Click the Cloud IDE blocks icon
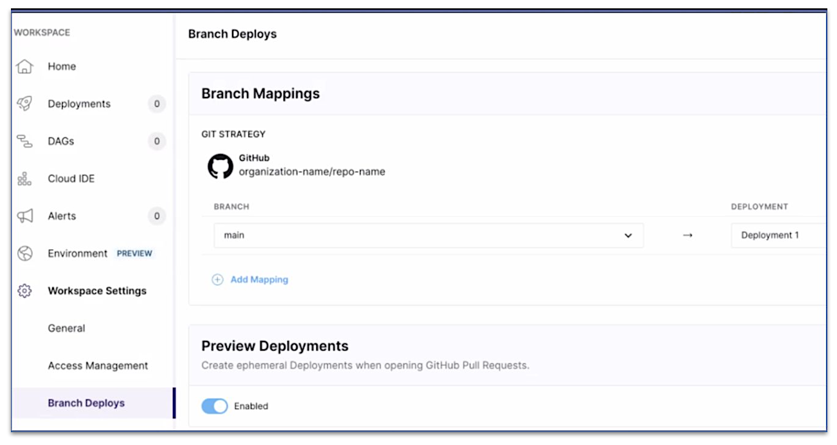 pos(24,179)
